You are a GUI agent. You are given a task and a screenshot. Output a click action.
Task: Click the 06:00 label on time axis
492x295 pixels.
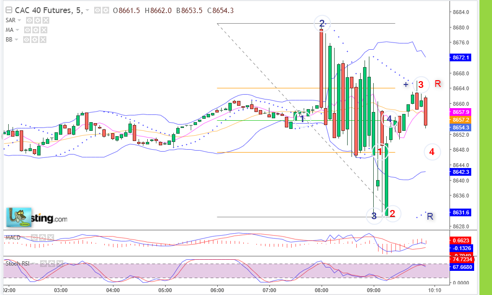[217, 290]
